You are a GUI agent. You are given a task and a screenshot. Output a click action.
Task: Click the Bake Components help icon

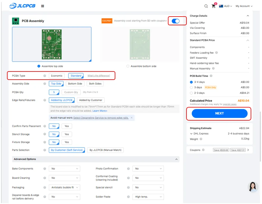tap(45, 169)
